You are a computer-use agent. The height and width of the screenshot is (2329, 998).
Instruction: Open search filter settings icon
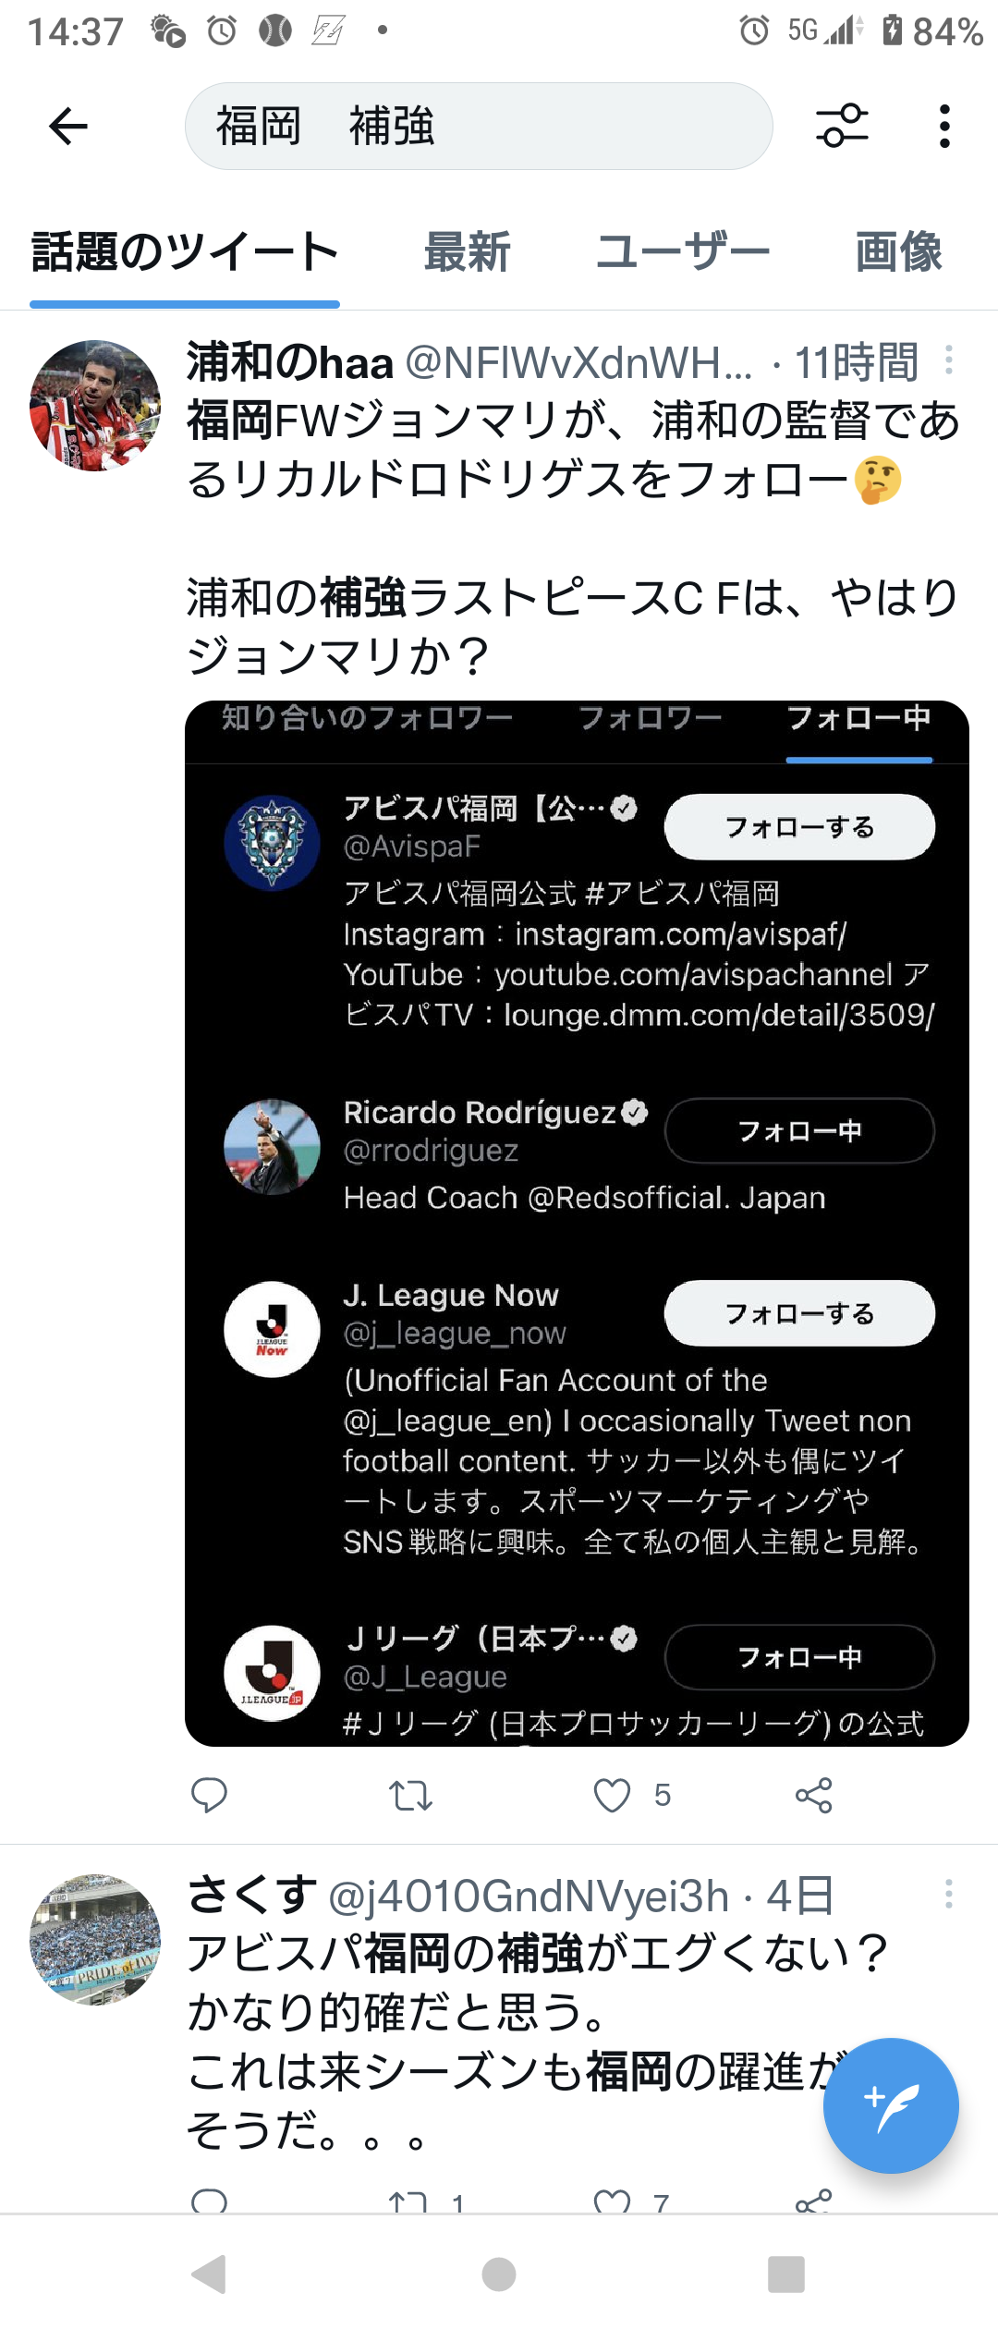click(842, 126)
